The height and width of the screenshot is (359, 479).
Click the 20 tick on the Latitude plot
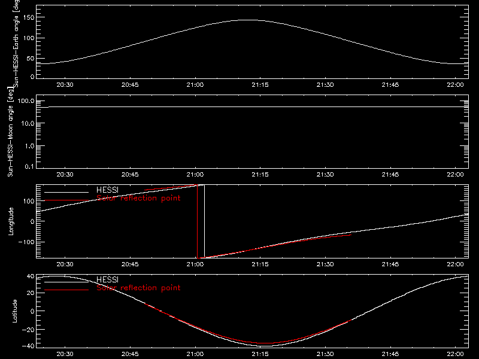31,293
